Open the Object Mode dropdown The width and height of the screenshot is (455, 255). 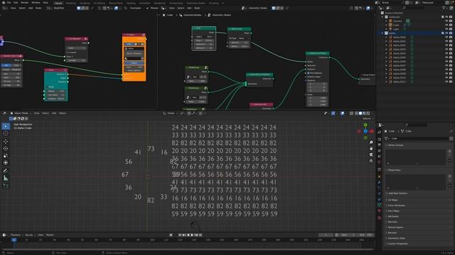21,113
